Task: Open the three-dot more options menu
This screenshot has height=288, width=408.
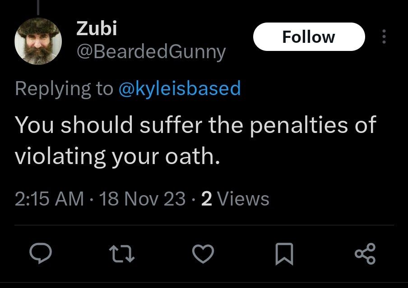Action: click(x=384, y=37)
